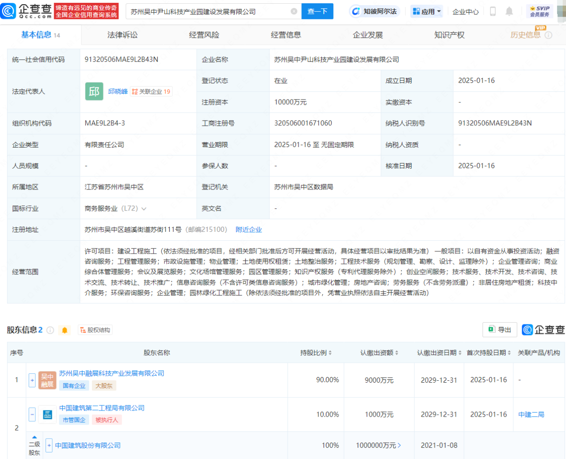566x459 pixels.
Task: Collapse shareholder row 中国建筑第二工程局有限公司
Action: click(32, 415)
